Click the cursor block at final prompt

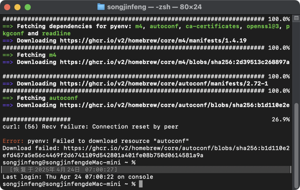click(x=141, y=184)
